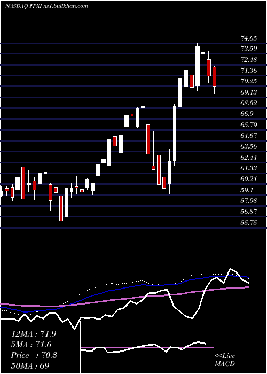Click the 72.48 price axis label
This screenshot has width=267, height=374.
[x=249, y=59]
